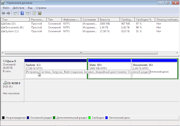Select the Data (D:) row in volume list

click(90, 24)
